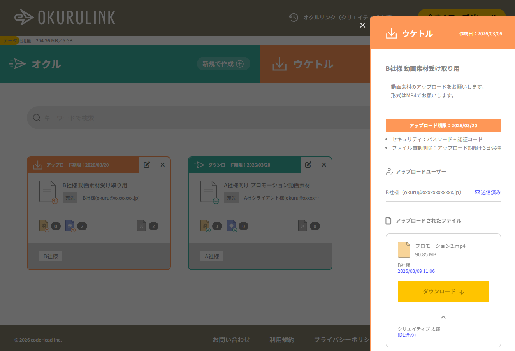The width and height of the screenshot is (515, 351).
Task: Open the history clock icon
Action: tap(294, 17)
